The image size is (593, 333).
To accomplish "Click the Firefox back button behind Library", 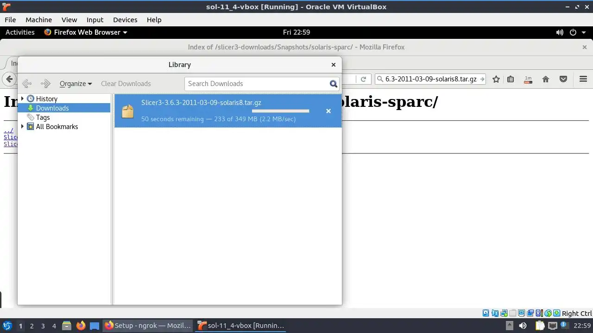I will coord(8,79).
